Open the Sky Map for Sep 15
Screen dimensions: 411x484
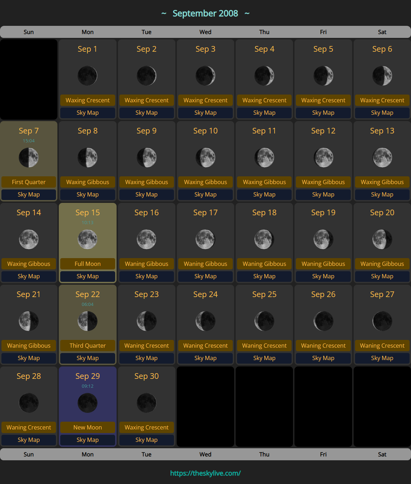pyautogui.click(x=88, y=276)
